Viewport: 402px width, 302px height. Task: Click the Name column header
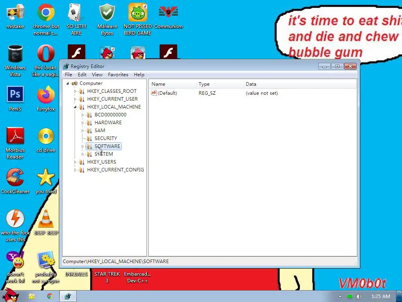[x=173, y=84]
